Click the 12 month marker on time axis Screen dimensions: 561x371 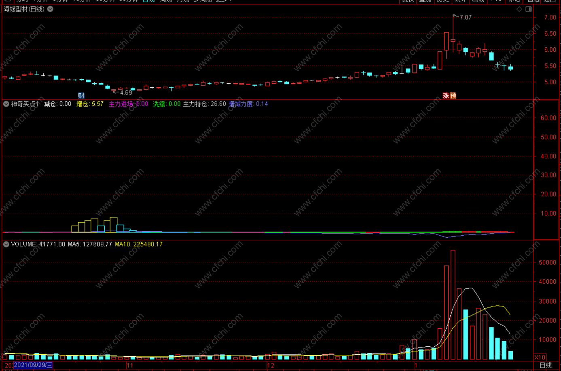271,365
